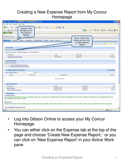Open the Expense tab

pos(15,40)
